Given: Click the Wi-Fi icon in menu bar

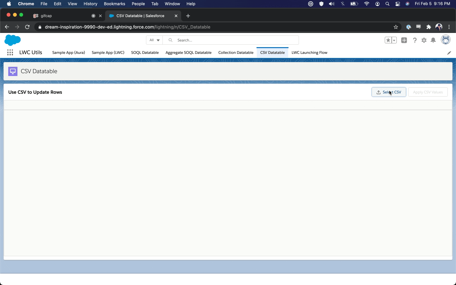Looking at the screenshot, I should click(366, 4).
